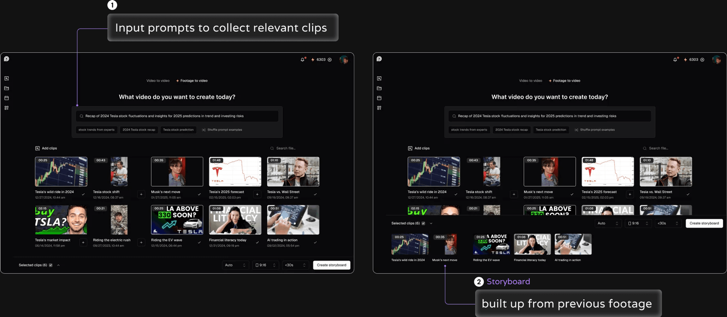Image resolution: width=727 pixels, height=317 pixels.
Task: Open calendar sidebar icon in left window
Action: (7, 98)
